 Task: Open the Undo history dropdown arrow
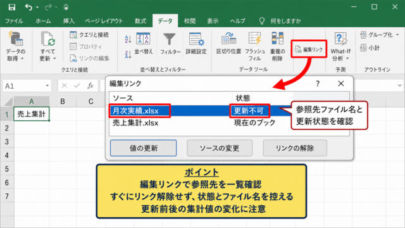click(x=37, y=7)
